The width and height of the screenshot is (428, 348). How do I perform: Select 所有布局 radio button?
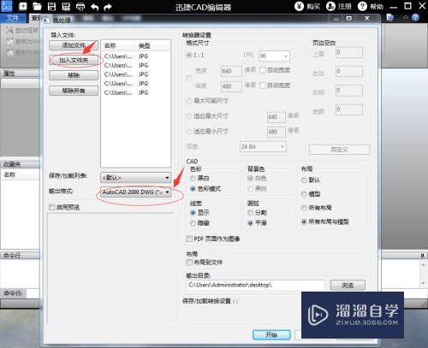(304, 208)
